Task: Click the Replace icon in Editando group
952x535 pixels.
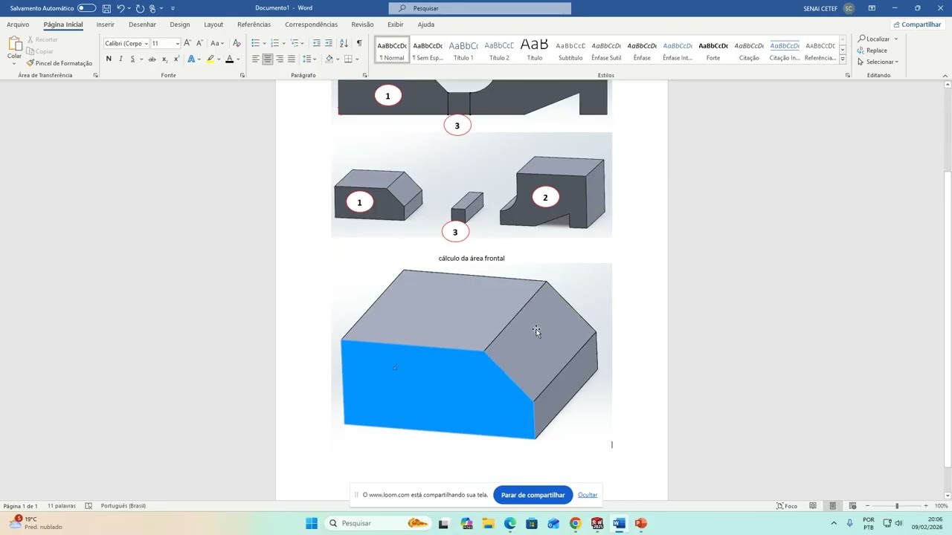Action: (861, 51)
